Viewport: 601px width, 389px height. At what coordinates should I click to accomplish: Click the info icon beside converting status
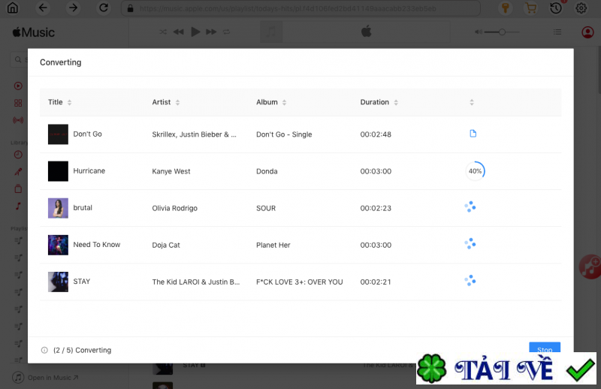44,350
